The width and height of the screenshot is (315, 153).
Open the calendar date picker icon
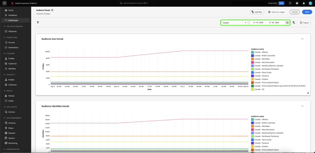click(x=287, y=23)
